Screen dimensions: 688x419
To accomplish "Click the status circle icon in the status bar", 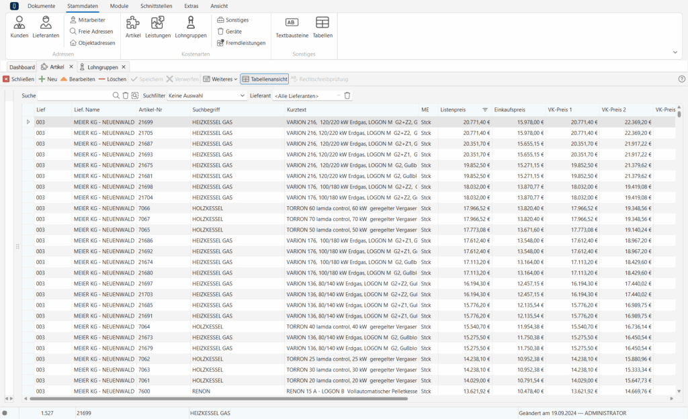I will click(5, 413).
